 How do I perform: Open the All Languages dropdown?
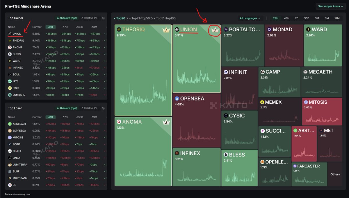250,18
